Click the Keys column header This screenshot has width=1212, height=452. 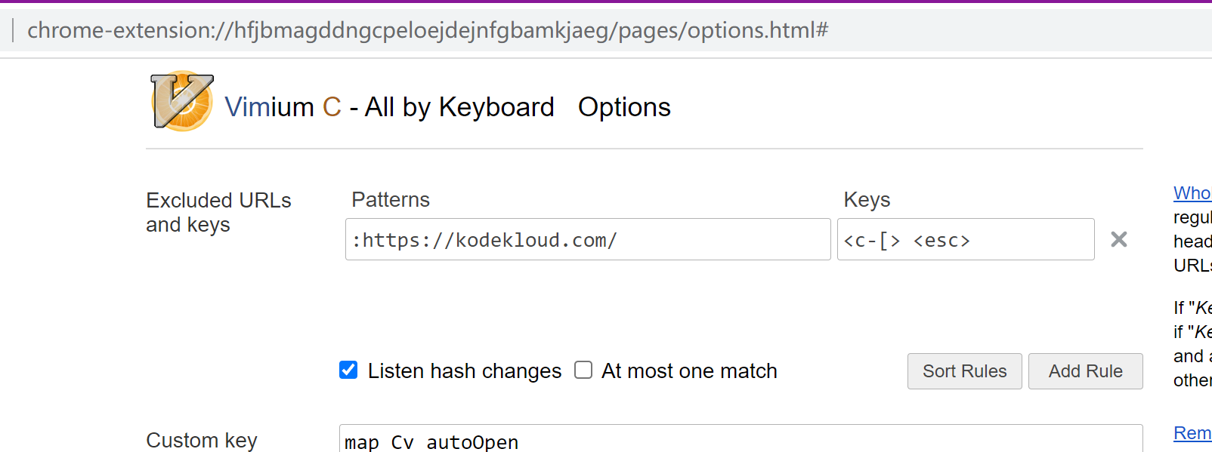click(x=866, y=199)
